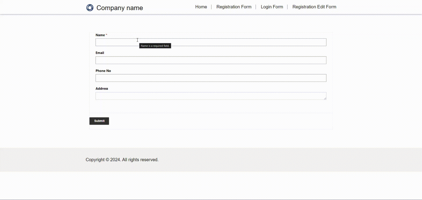The image size is (422, 200).
Task: Click the copyright text in the footer
Action: coord(122,159)
